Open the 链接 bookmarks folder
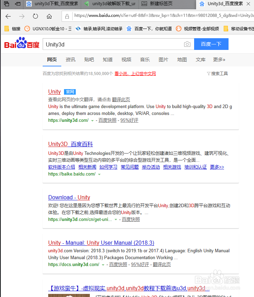254x297 pixels. coord(12,29)
